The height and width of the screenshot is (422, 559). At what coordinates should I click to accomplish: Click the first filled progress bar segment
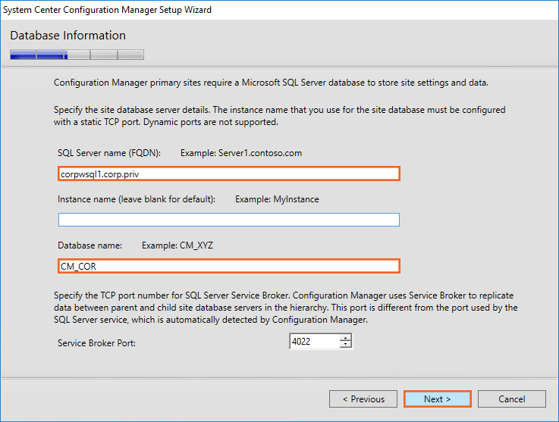[23, 55]
